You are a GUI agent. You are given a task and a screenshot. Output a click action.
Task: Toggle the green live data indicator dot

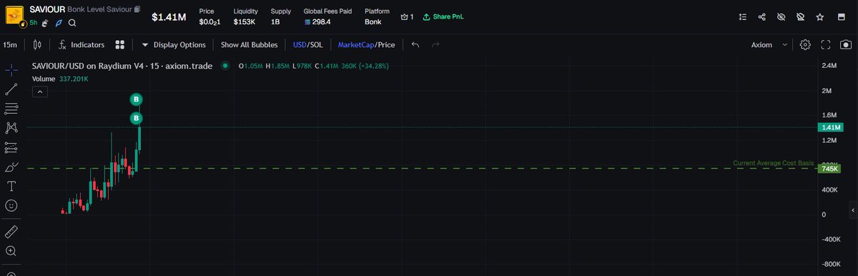tap(225, 66)
